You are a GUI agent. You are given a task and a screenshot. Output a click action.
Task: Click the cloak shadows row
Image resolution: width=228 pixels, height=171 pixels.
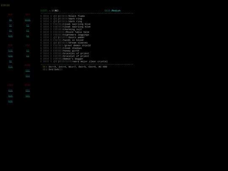[61, 48]
